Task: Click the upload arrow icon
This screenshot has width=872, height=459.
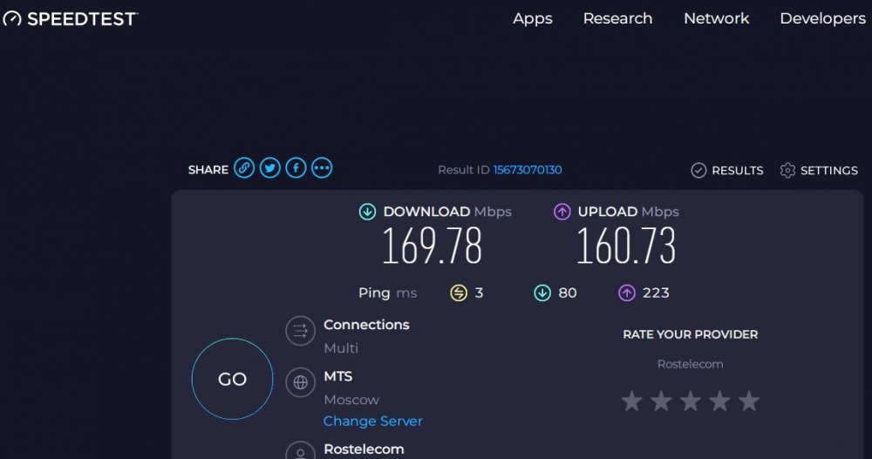Action: (x=562, y=212)
